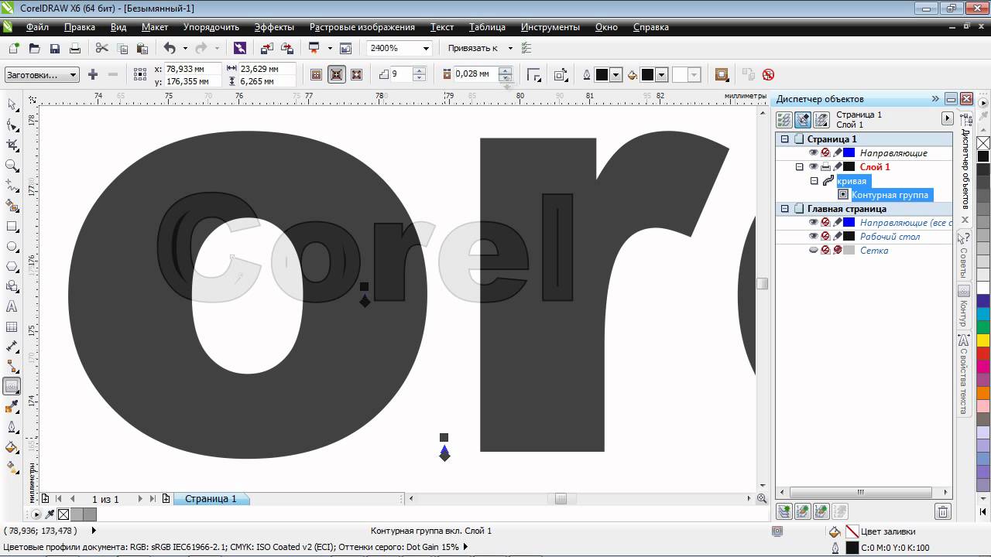This screenshot has width=991, height=557.
Task: Open the Файл menu
Action: tap(37, 27)
